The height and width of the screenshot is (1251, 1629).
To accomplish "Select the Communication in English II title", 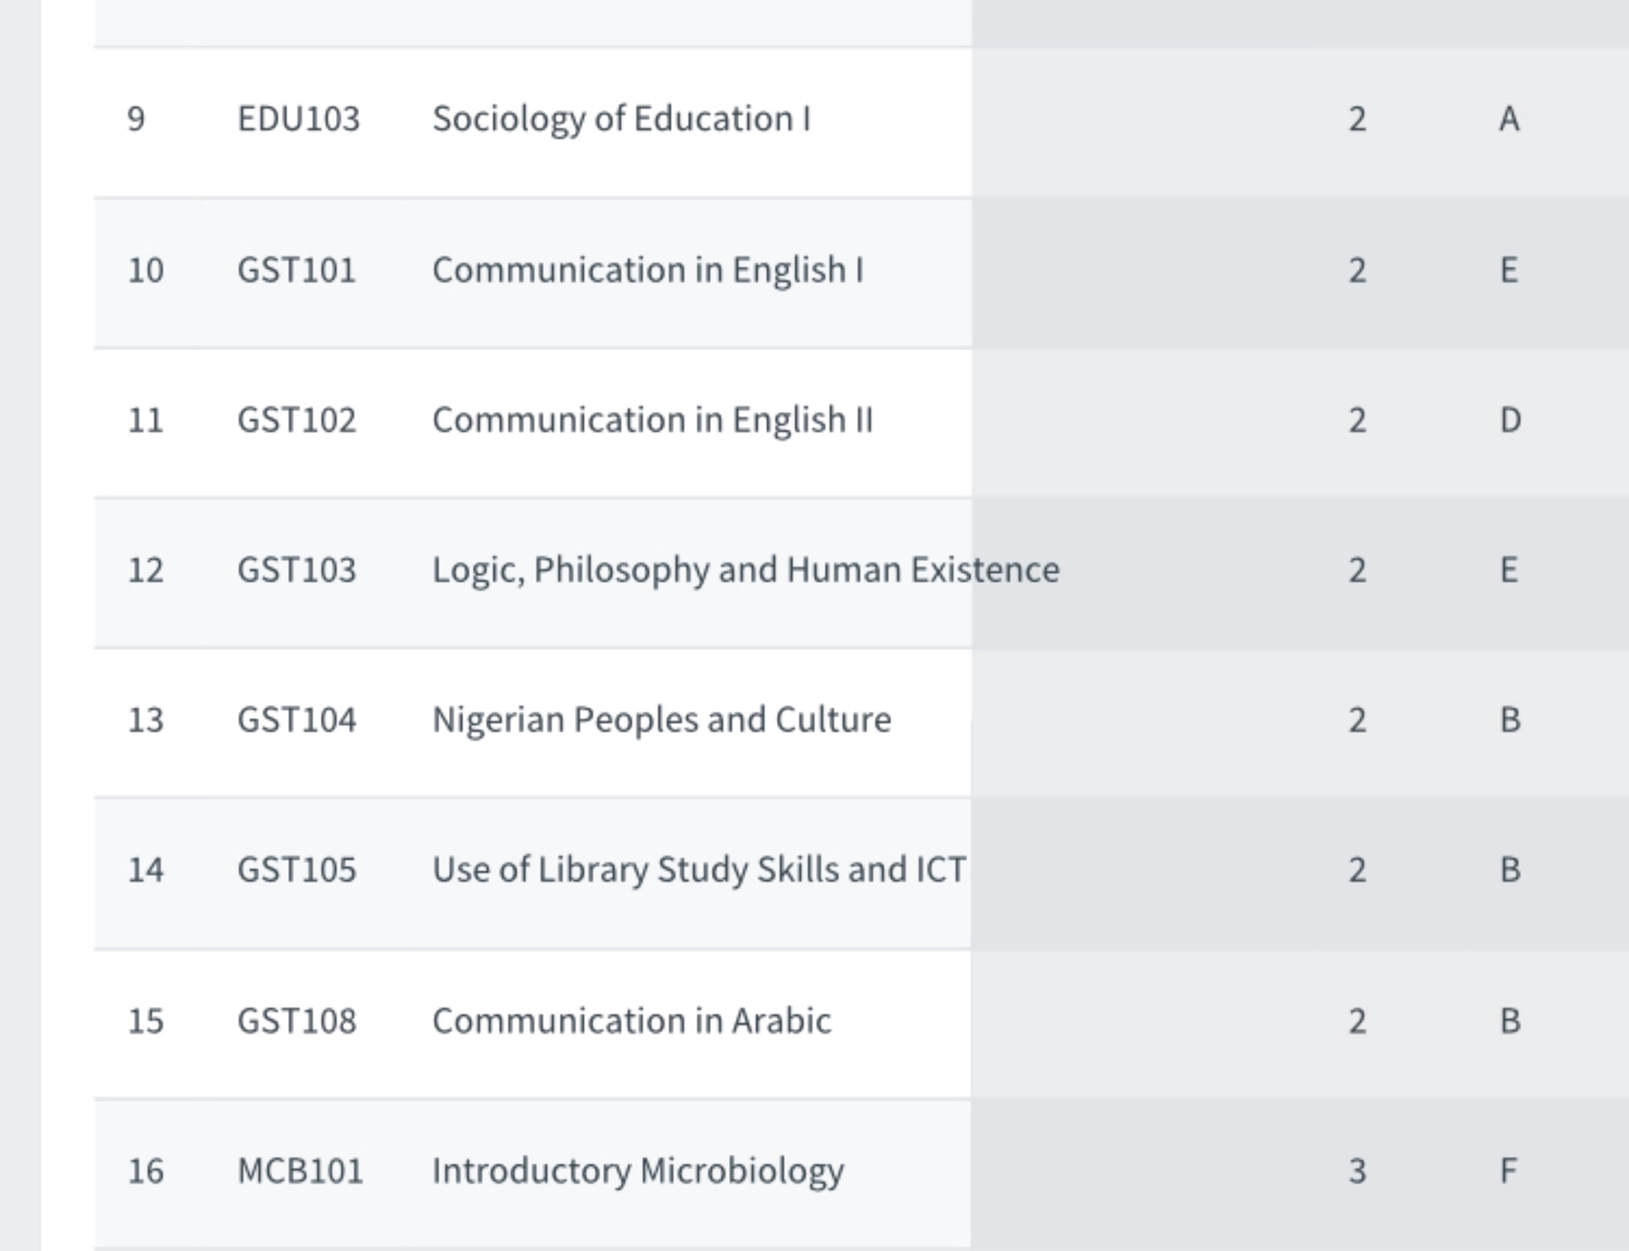I will (x=652, y=420).
